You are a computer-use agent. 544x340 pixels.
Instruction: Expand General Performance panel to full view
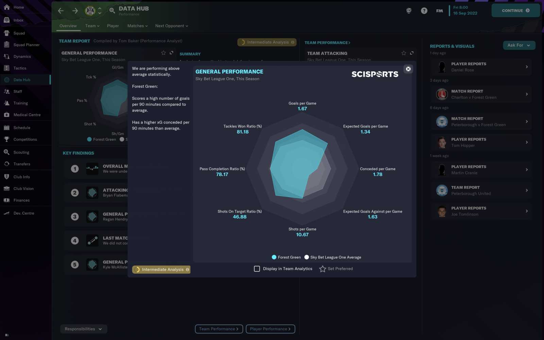click(x=171, y=53)
